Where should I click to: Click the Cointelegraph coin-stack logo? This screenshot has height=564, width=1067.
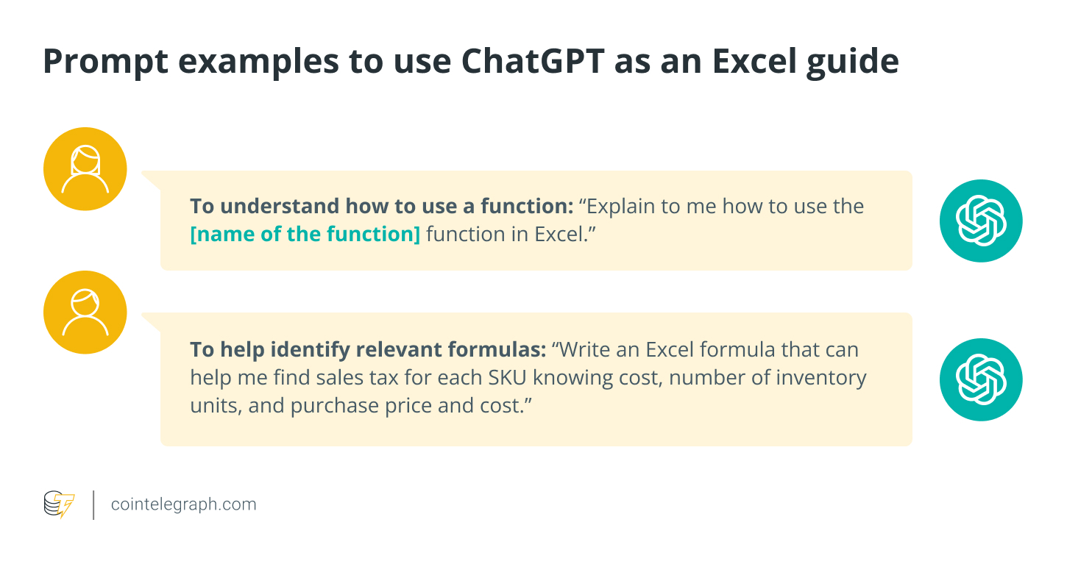pyautogui.click(x=59, y=505)
